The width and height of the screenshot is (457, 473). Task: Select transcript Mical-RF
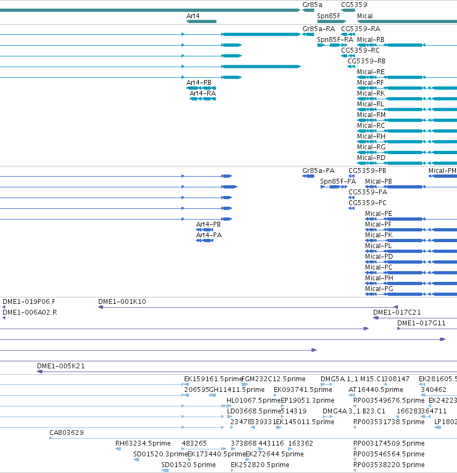point(371,83)
